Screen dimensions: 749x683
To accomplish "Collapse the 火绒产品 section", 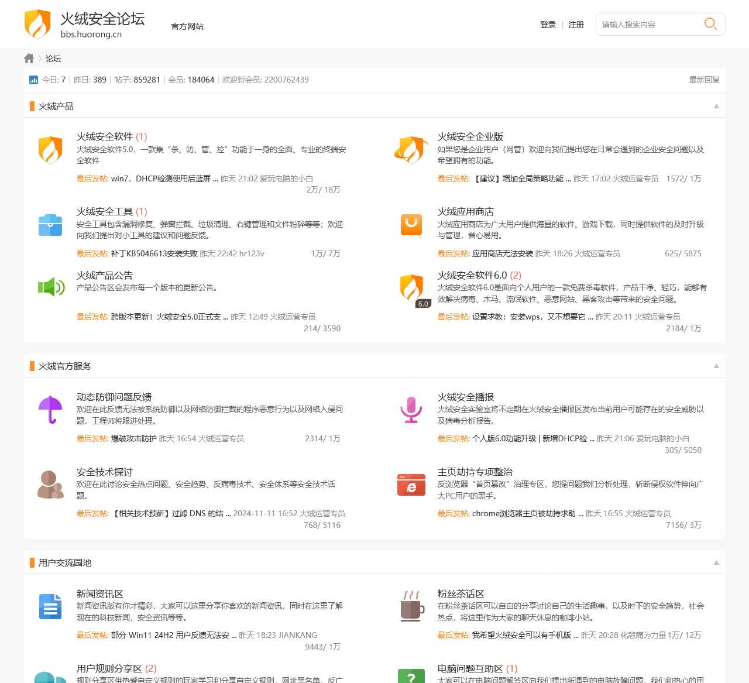I will 716,106.
